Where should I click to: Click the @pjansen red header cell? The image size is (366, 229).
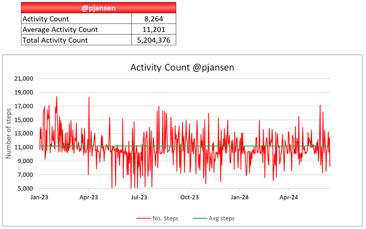tap(99, 8)
